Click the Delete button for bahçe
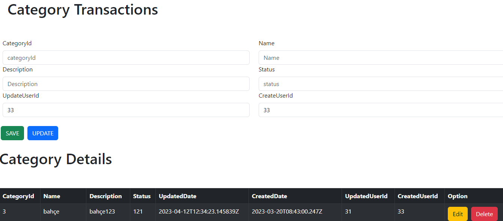Viewport: 503px width, 221px height. click(484, 214)
